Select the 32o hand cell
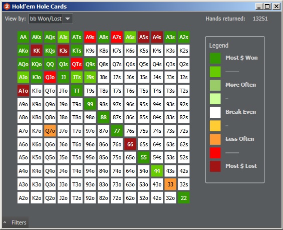Image resolution: width=283 pixels, height=230 pixels. 170,198
